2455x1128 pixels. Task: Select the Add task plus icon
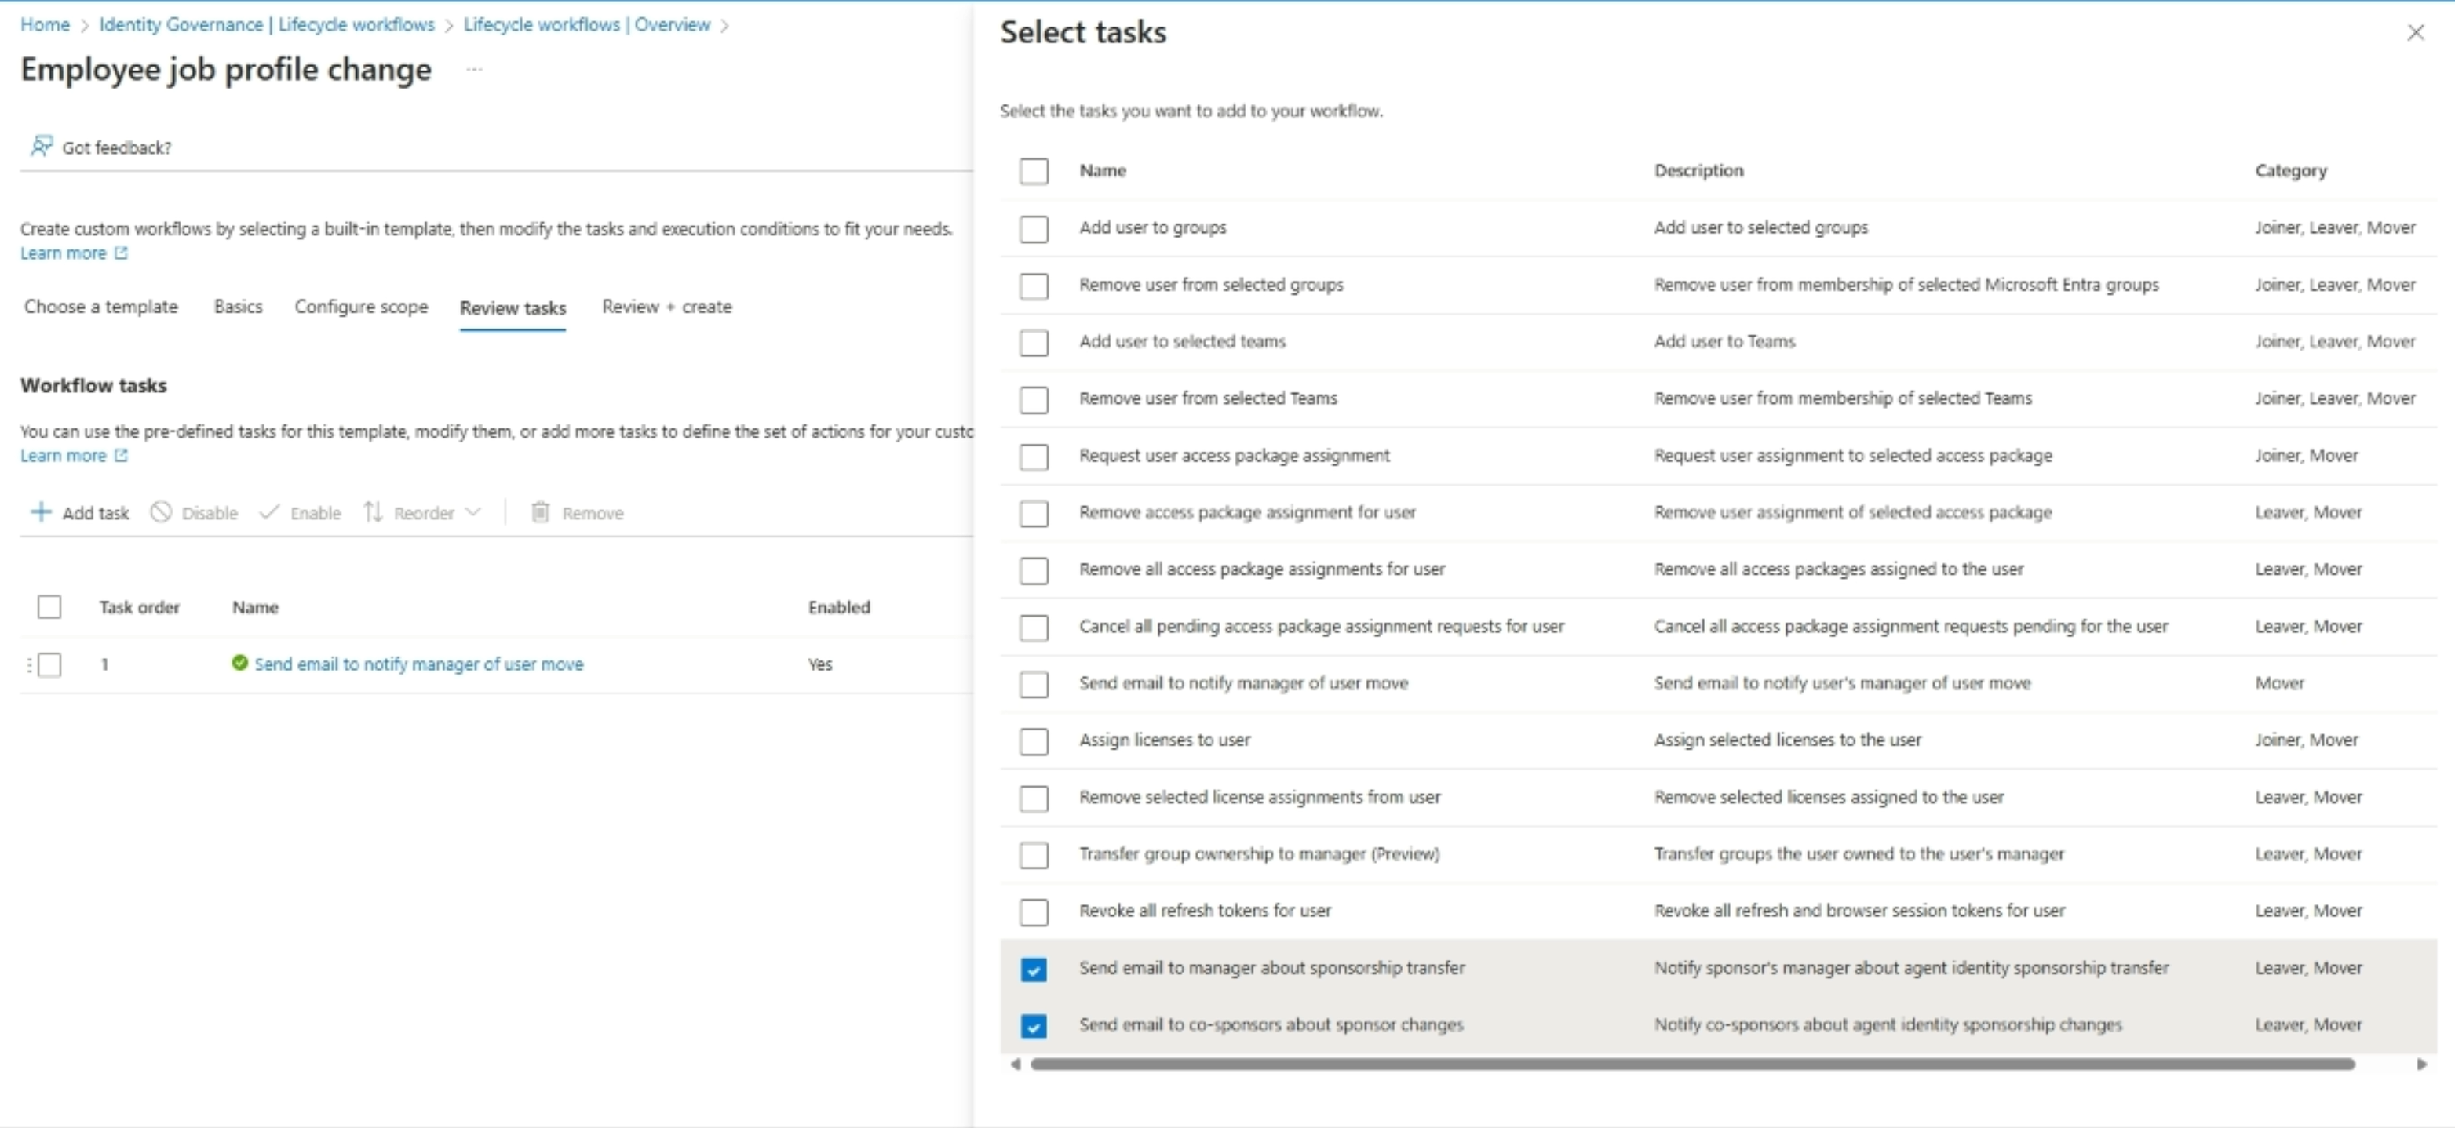click(x=42, y=512)
